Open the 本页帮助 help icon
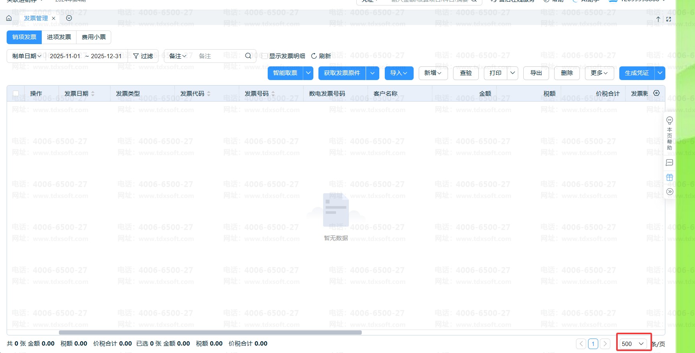 click(670, 120)
